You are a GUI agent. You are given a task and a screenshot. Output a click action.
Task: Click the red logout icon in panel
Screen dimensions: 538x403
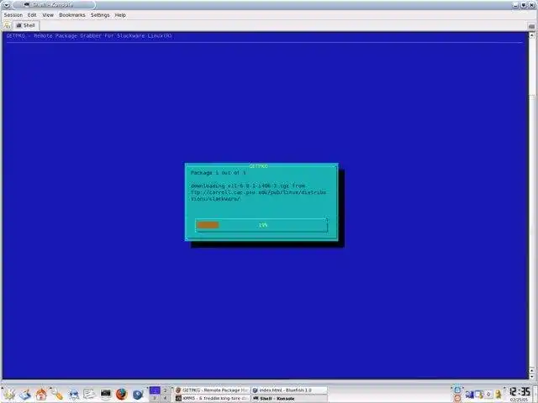tap(457, 398)
